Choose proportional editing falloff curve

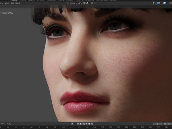point(95,3)
